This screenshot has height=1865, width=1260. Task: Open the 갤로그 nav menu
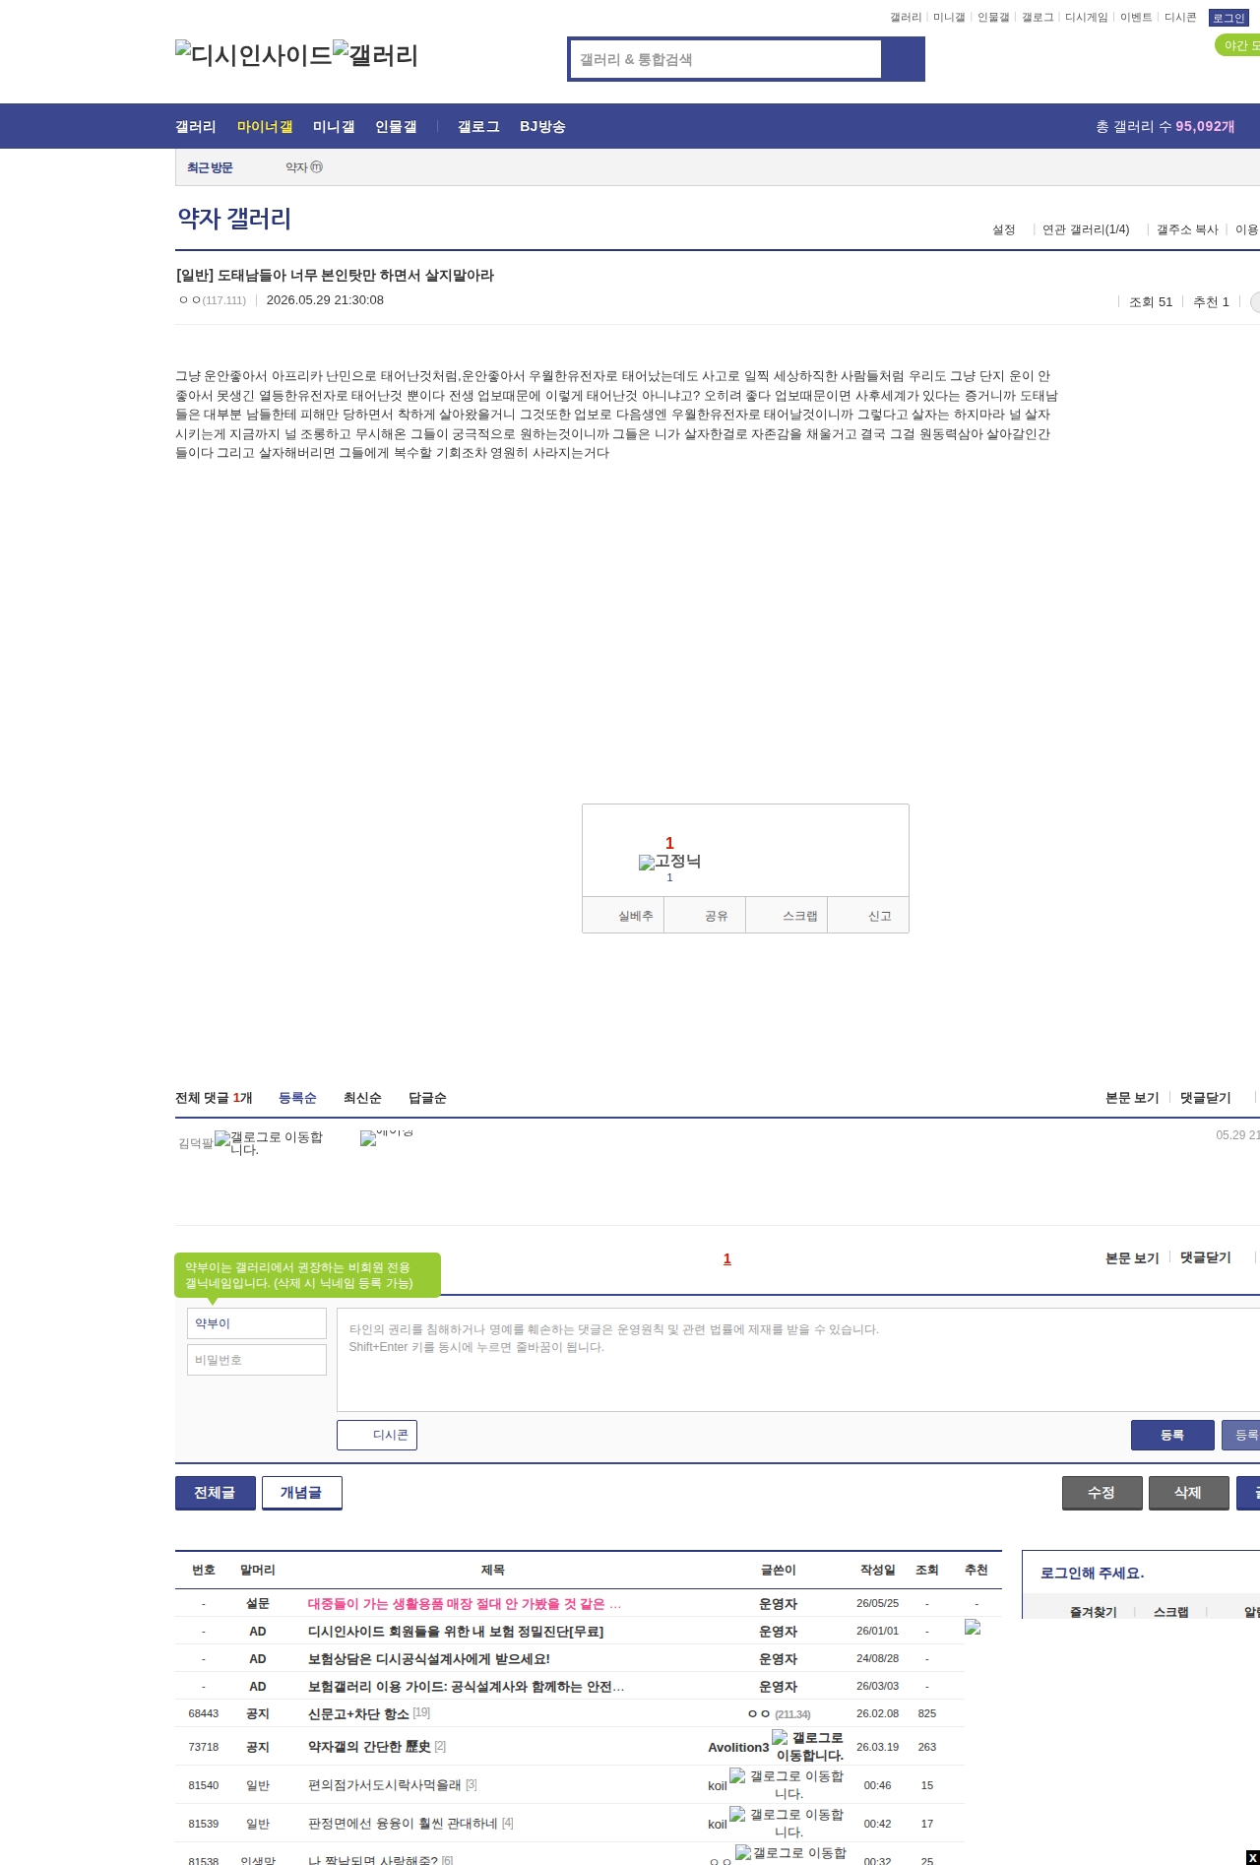(478, 126)
